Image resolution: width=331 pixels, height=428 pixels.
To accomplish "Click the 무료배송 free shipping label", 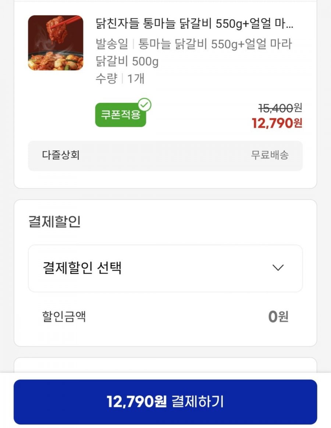I will (270, 155).
